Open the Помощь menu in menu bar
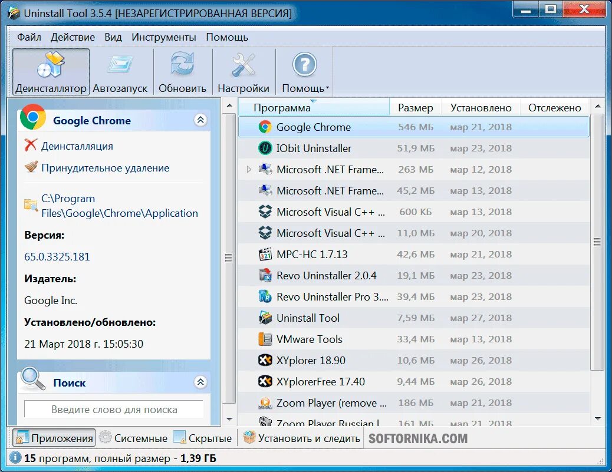The width and height of the screenshot is (612, 472). 227,37
